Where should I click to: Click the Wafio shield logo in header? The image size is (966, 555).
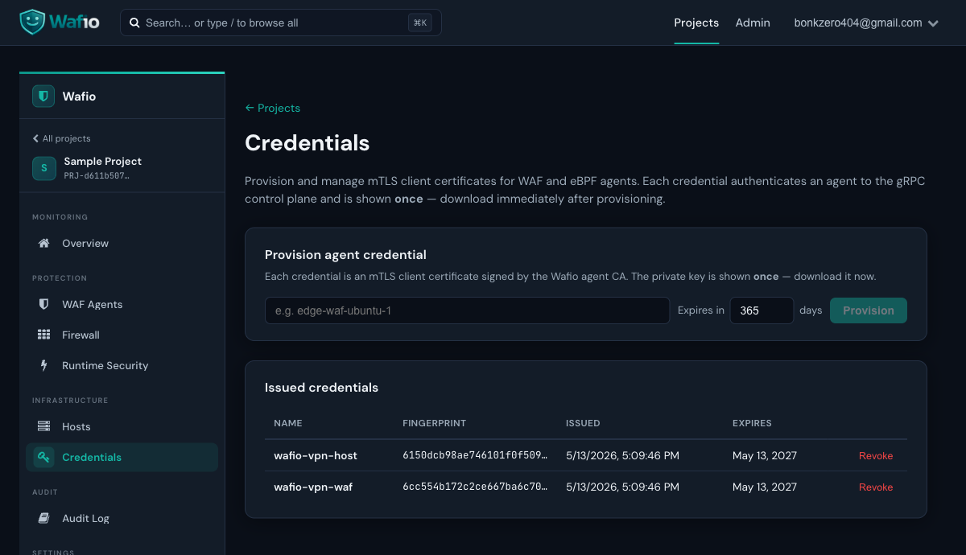coord(32,23)
